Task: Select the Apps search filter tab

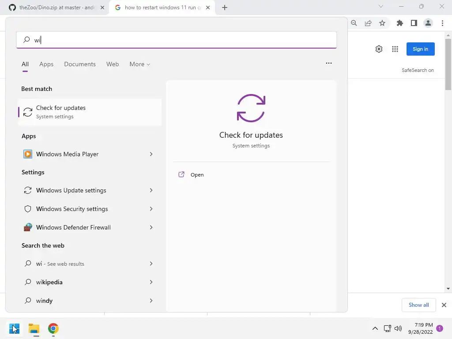Action: click(x=46, y=64)
